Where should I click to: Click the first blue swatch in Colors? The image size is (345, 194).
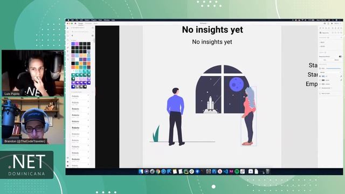(x=73, y=44)
